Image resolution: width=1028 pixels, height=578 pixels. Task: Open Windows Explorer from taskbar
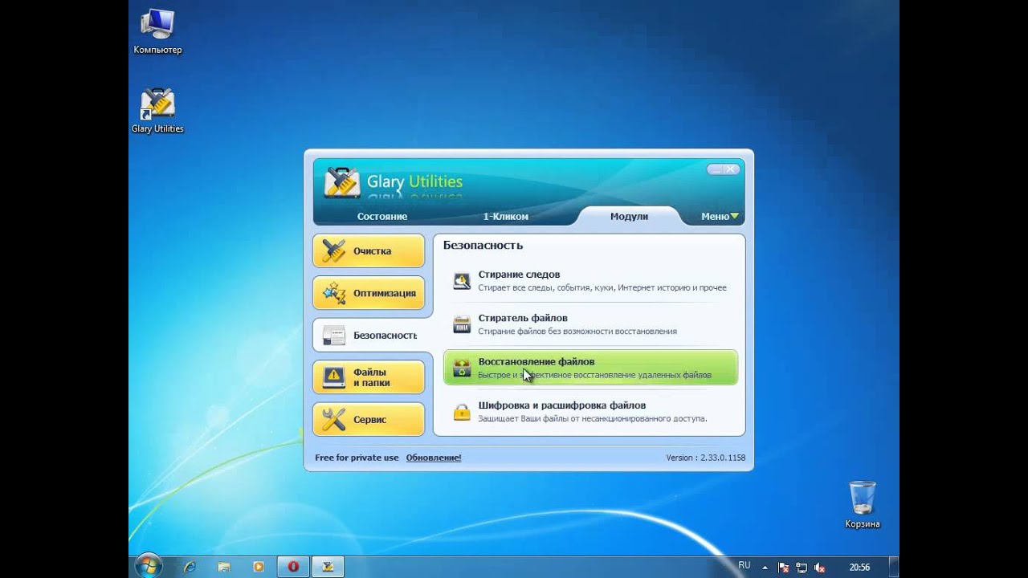224,567
